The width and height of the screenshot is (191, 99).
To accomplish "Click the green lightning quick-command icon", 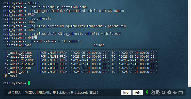I will pos(147,92).
